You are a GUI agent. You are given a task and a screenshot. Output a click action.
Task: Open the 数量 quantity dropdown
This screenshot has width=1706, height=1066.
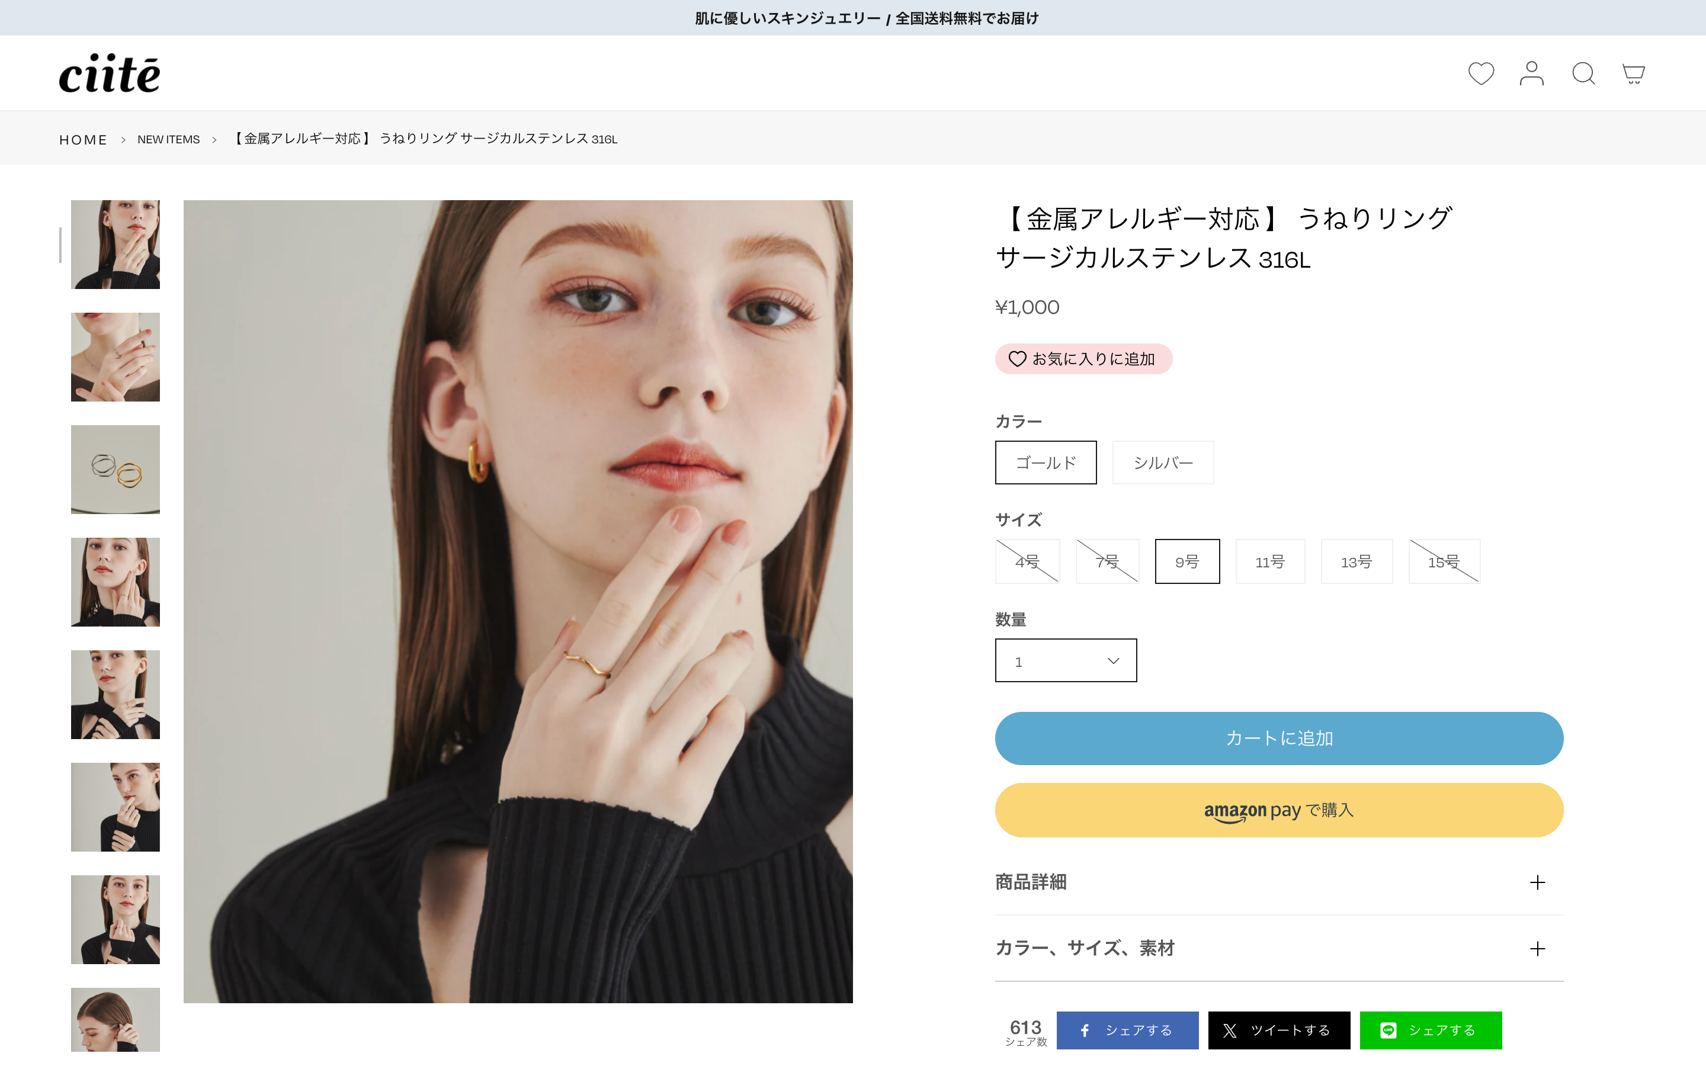tap(1065, 660)
